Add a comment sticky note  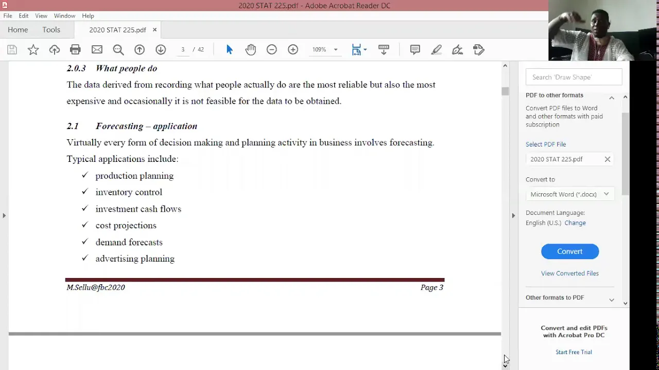coord(415,50)
